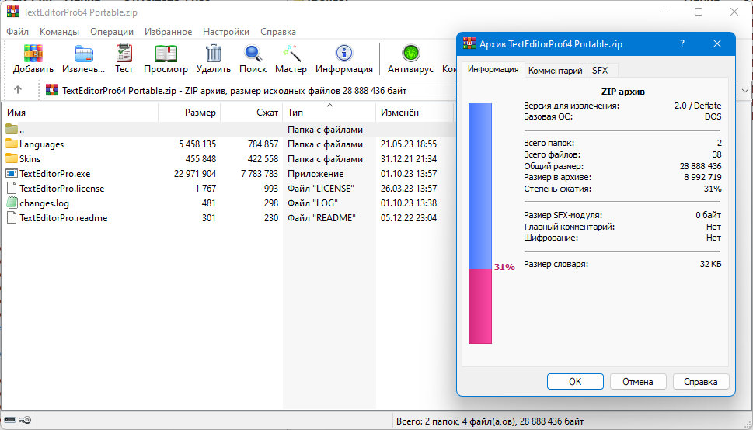Click packed size 784 857

(263, 144)
